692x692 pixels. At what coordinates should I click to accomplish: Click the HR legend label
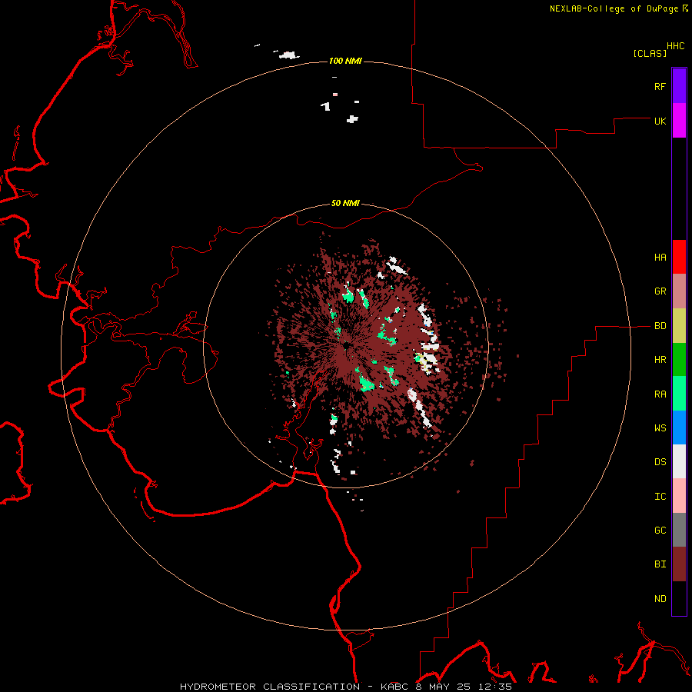point(660,360)
